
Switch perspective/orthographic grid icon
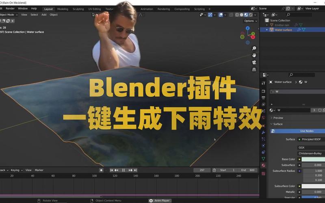pyautogui.click(x=254, y=69)
